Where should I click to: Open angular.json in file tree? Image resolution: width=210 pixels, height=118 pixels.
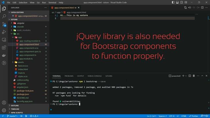[23, 87]
